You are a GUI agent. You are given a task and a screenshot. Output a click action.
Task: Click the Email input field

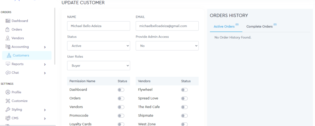(167, 26)
